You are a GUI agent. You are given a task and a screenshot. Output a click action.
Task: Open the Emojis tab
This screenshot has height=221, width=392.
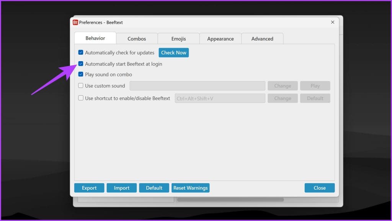(178, 38)
